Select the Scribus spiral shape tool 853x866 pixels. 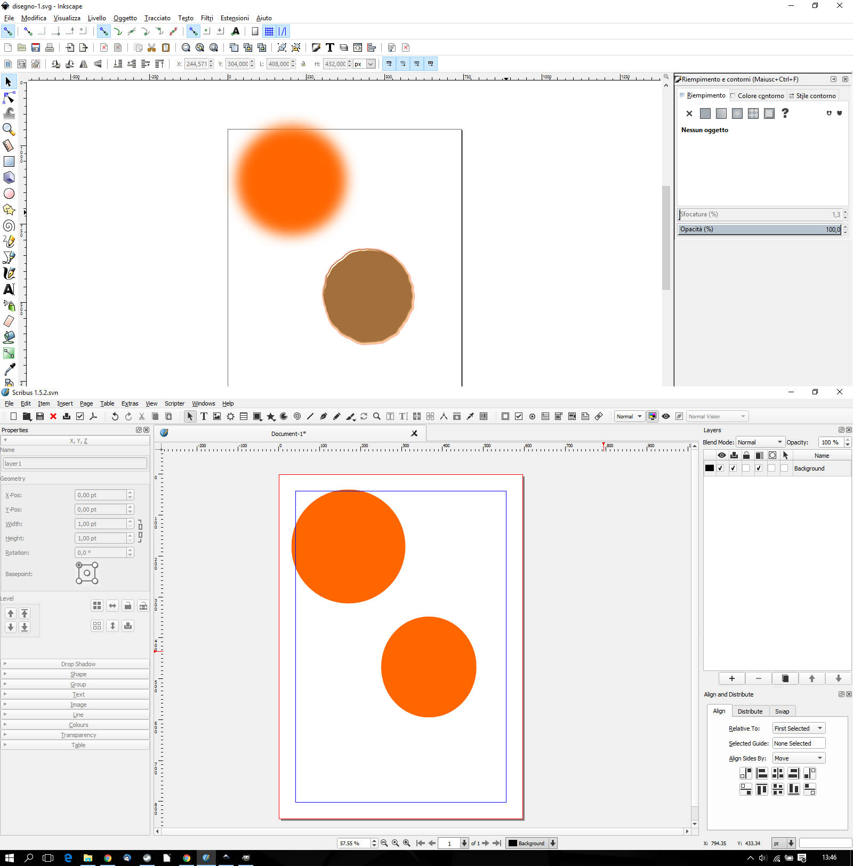coord(297,417)
